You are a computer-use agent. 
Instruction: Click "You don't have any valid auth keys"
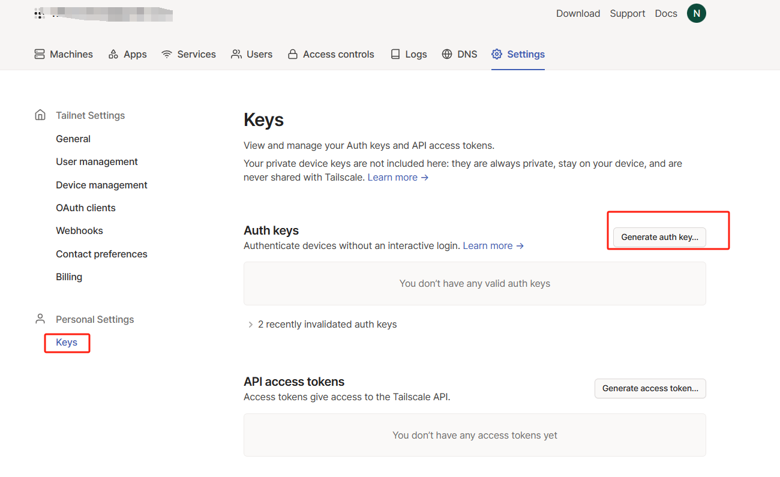coord(475,283)
